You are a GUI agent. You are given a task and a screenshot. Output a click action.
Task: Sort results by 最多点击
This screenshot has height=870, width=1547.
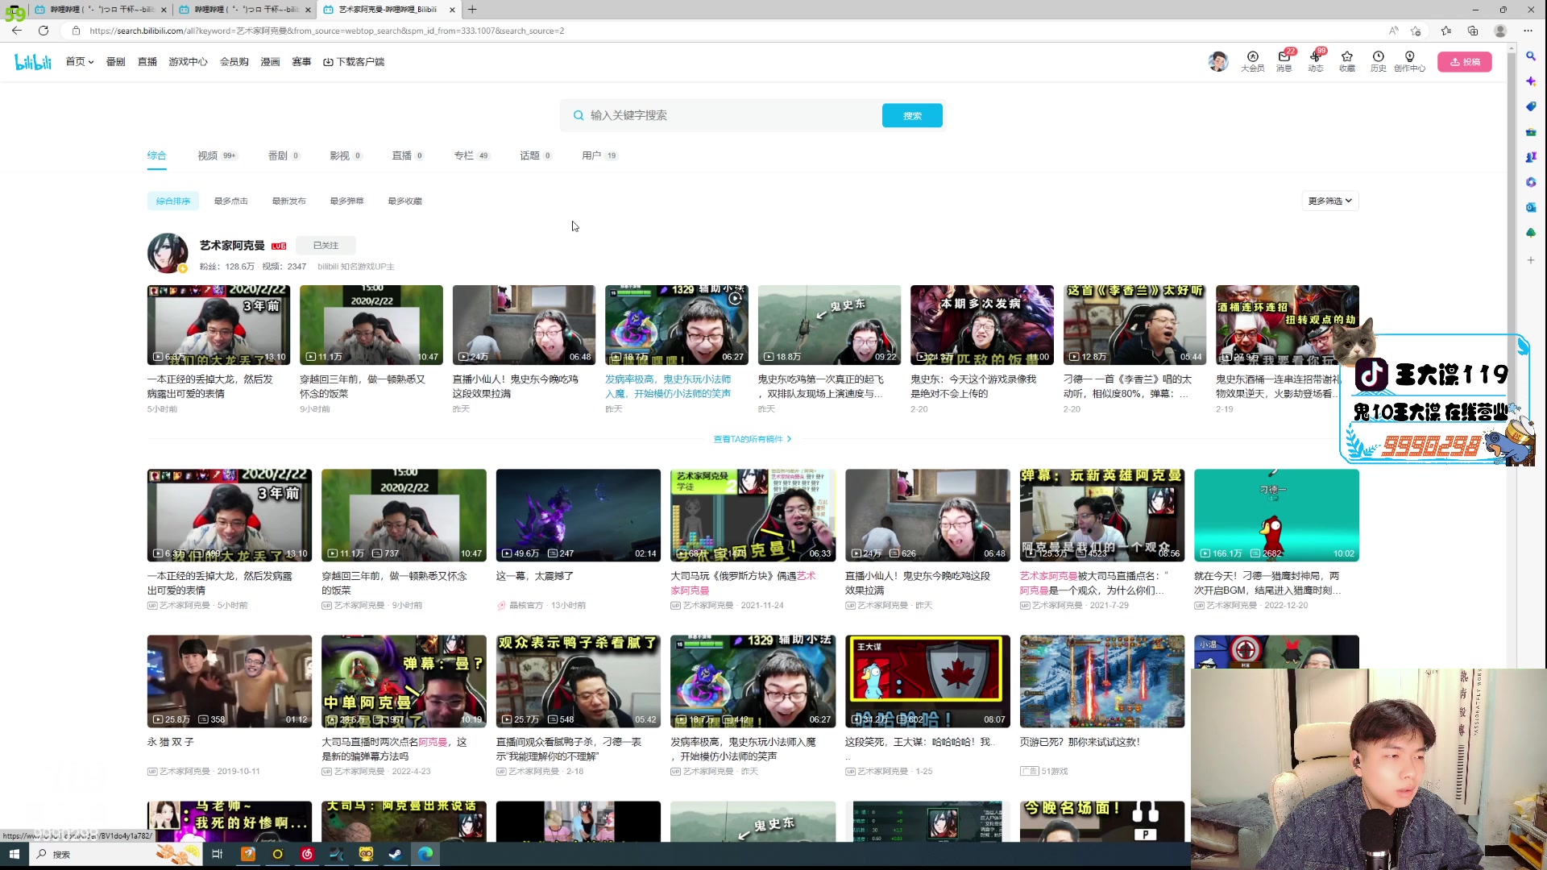coord(231,201)
